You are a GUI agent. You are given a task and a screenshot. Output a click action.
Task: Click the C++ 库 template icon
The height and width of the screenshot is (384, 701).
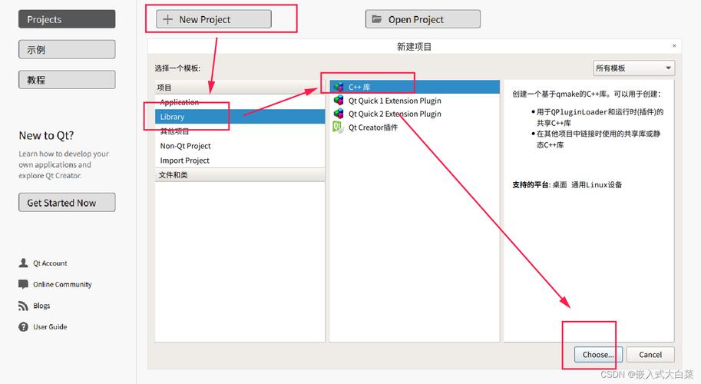pos(339,87)
